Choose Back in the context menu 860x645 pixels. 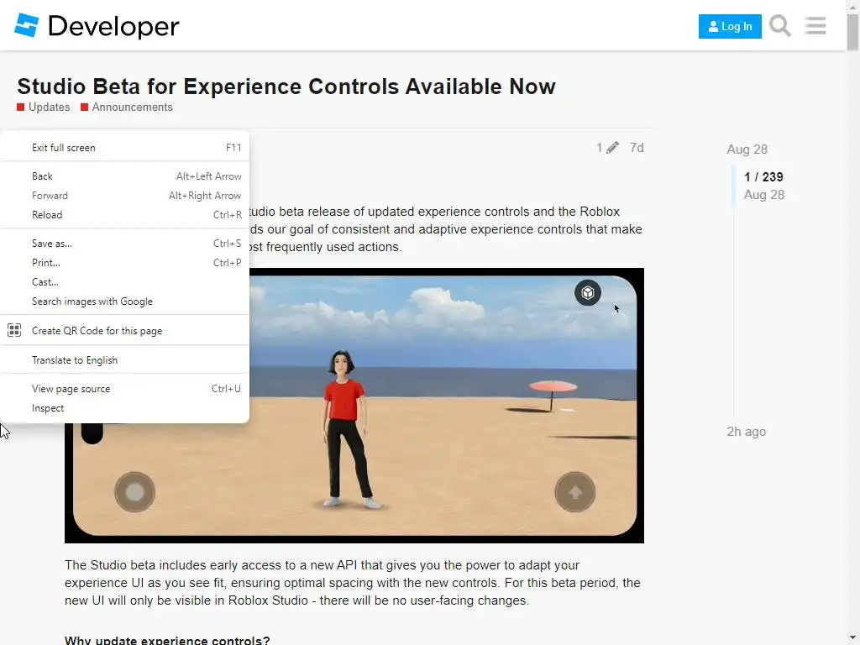(124, 176)
